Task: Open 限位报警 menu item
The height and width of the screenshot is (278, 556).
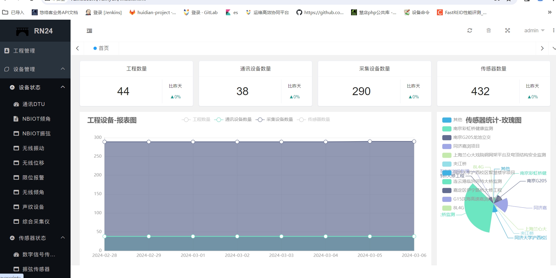Action: (35, 178)
